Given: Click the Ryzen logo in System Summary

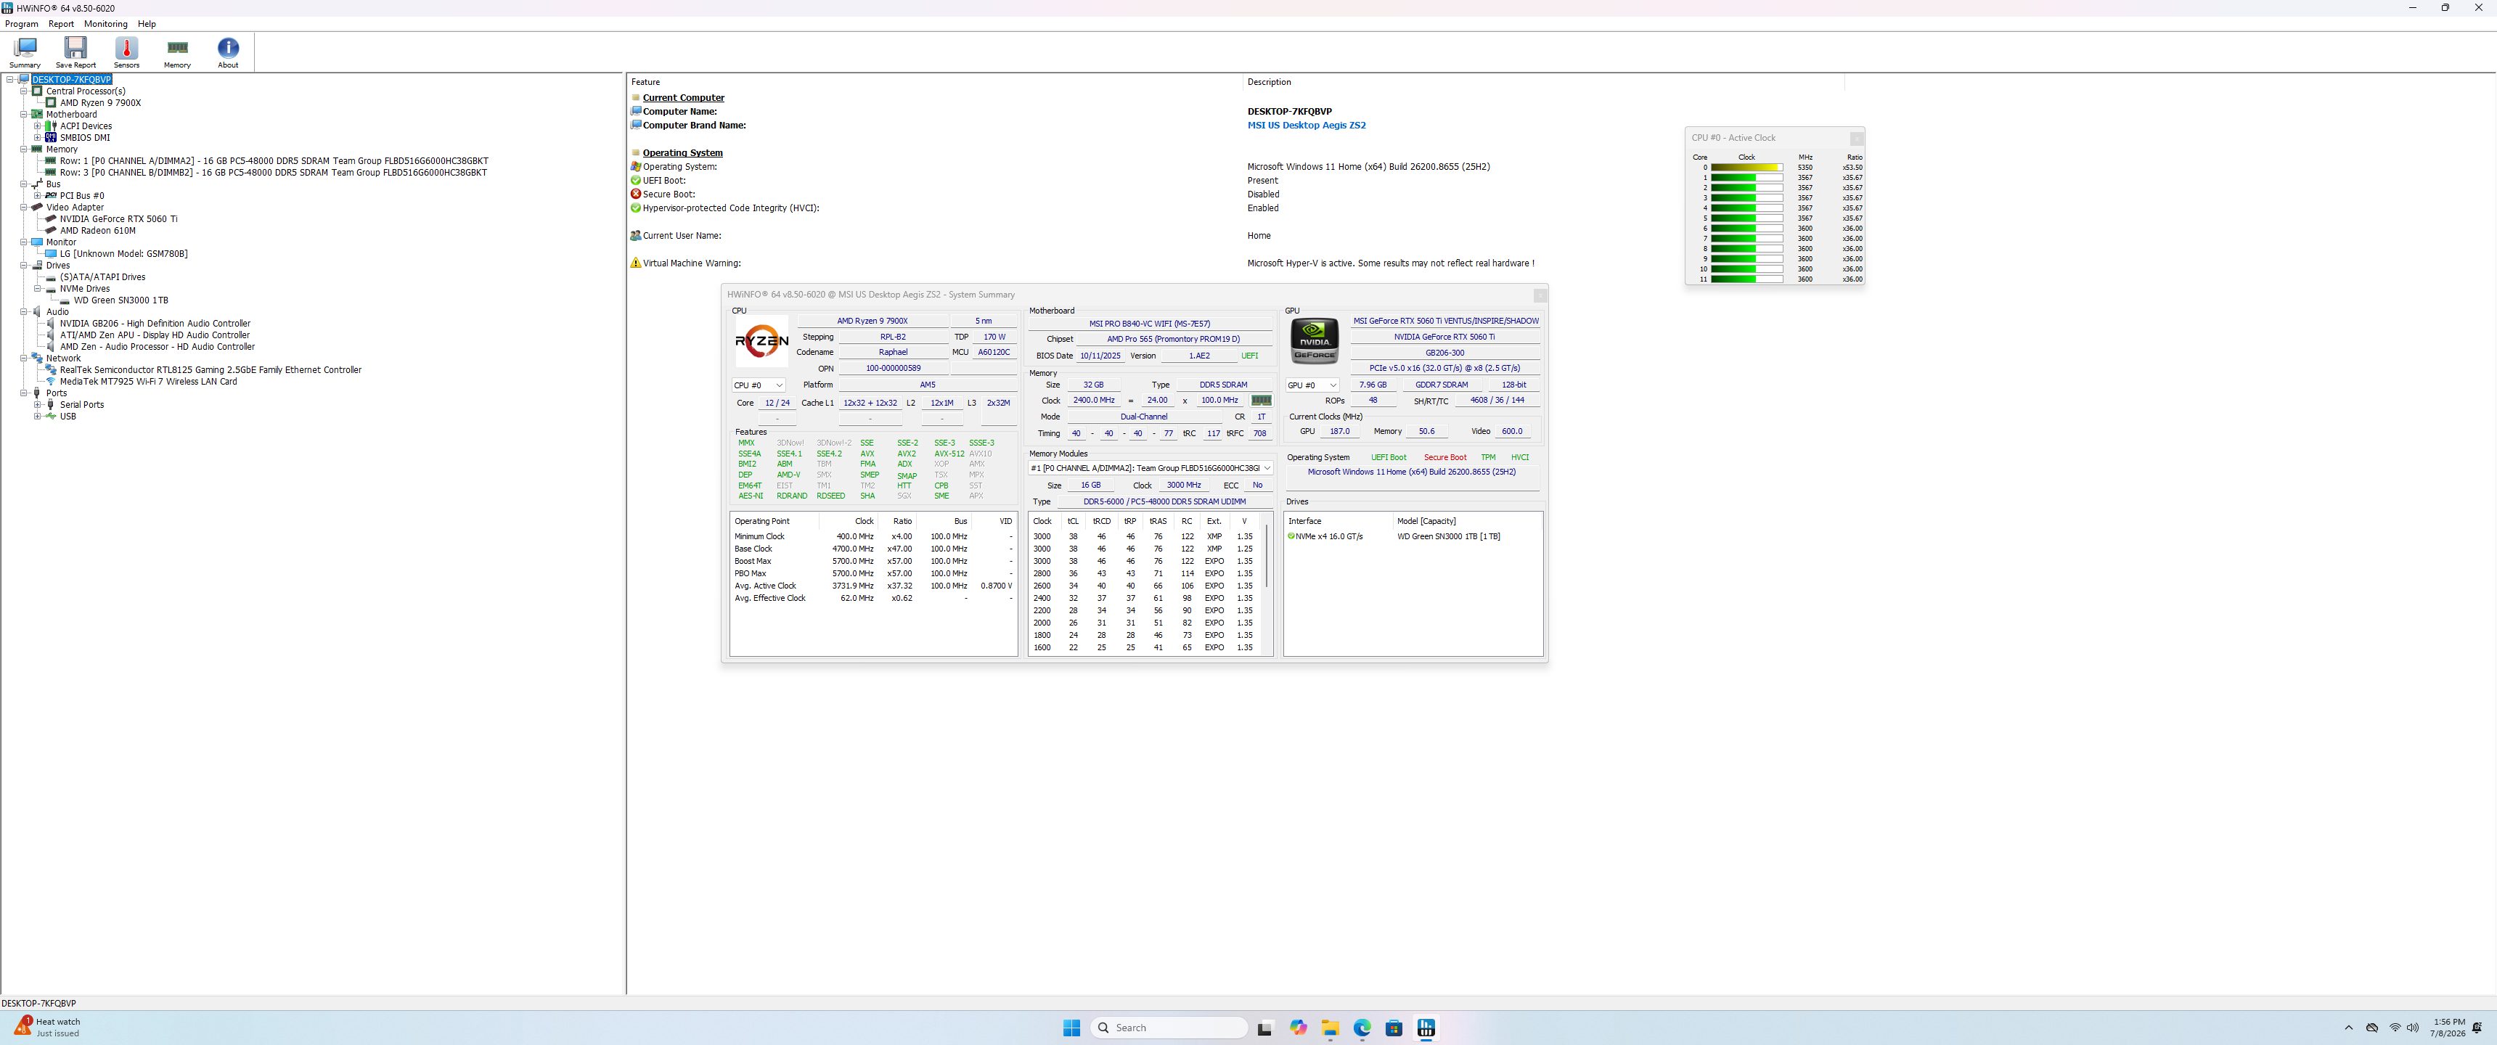Looking at the screenshot, I should point(762,341).
